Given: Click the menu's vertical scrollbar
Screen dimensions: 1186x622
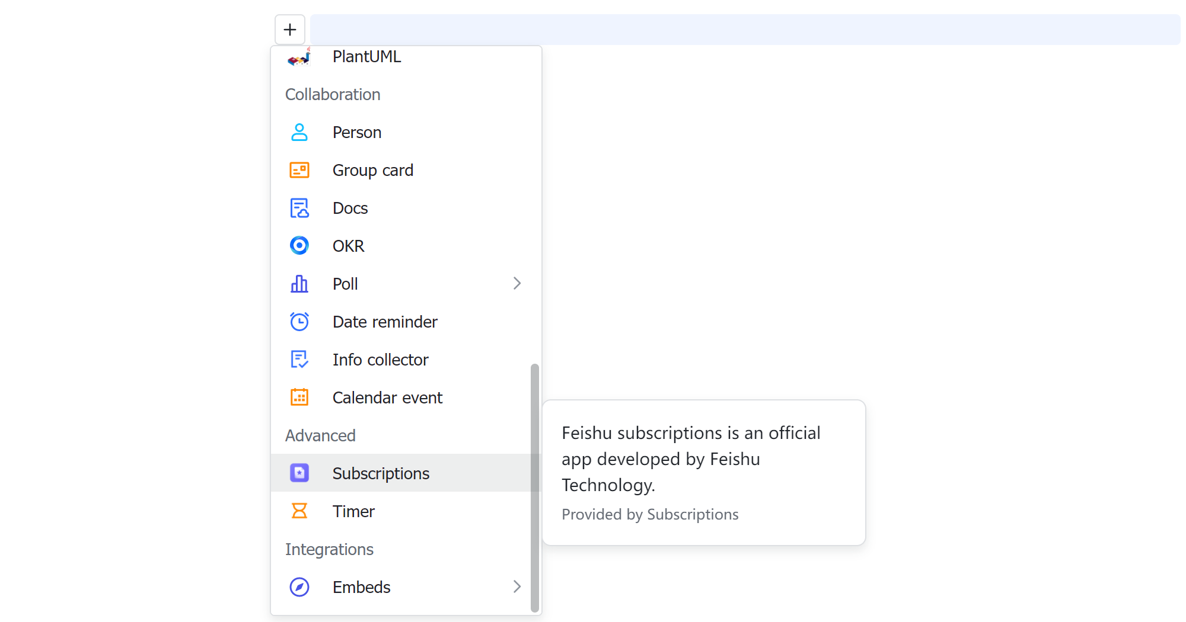Looking at the screenshot, I should [535, 488].
